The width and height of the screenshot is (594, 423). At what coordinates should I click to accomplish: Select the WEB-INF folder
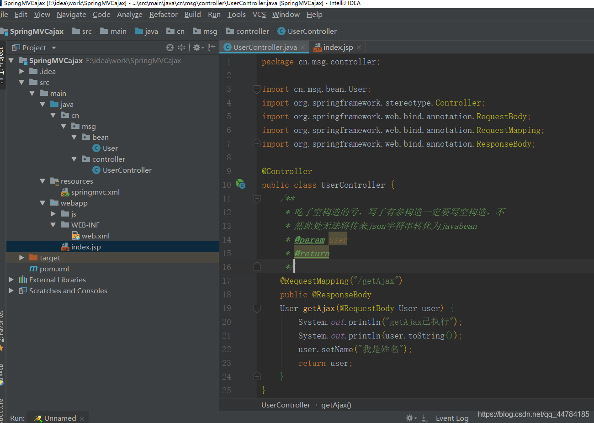(x=80, y=225)
